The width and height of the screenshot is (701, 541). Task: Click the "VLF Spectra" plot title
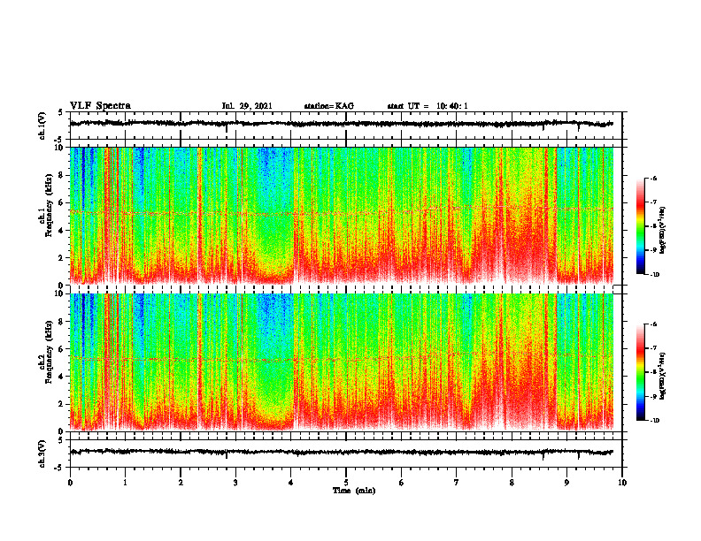click(x=100, y=105)
